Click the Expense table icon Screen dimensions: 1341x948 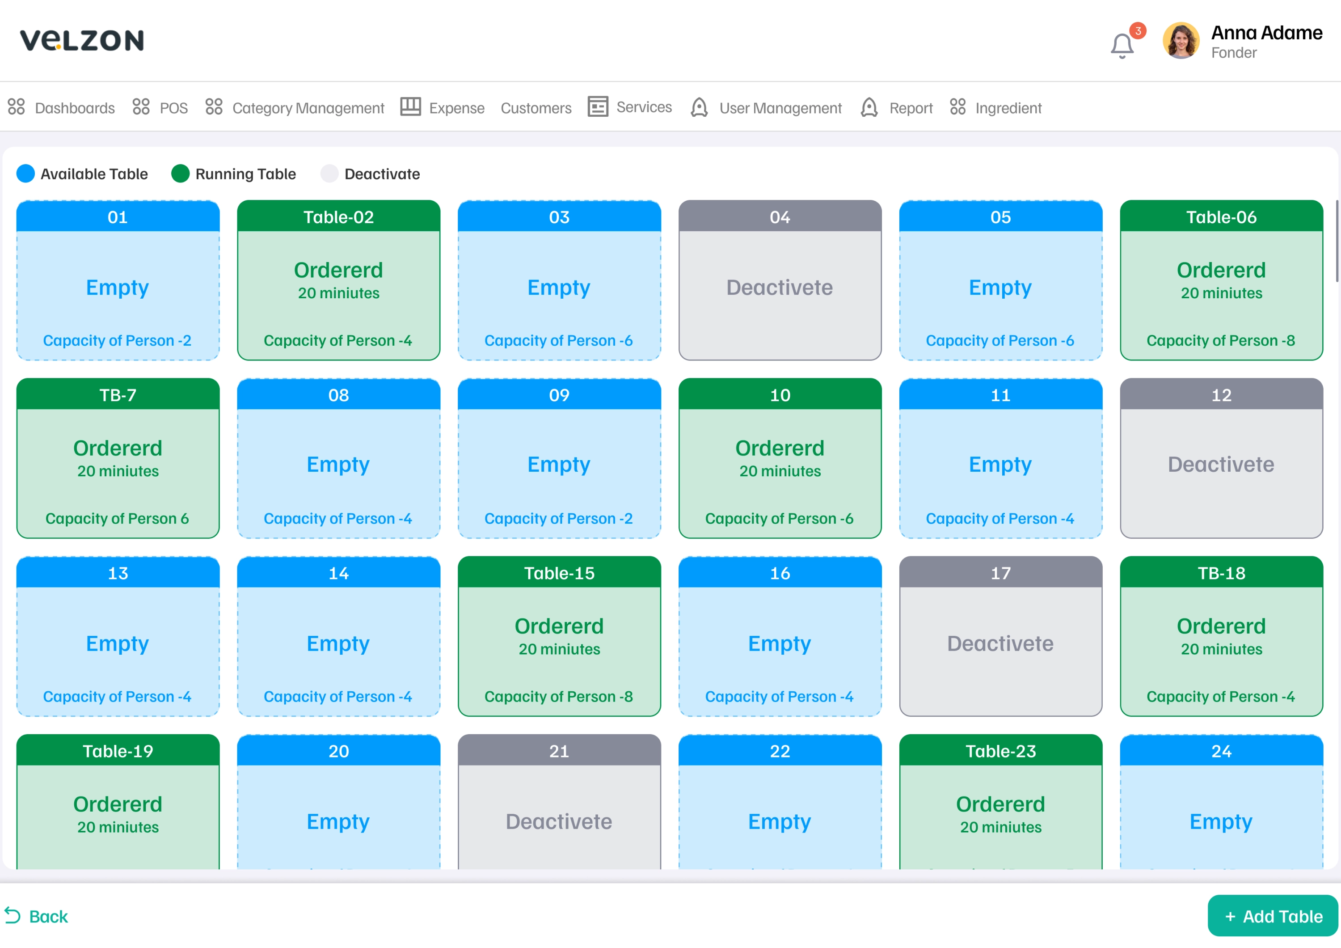411,107
